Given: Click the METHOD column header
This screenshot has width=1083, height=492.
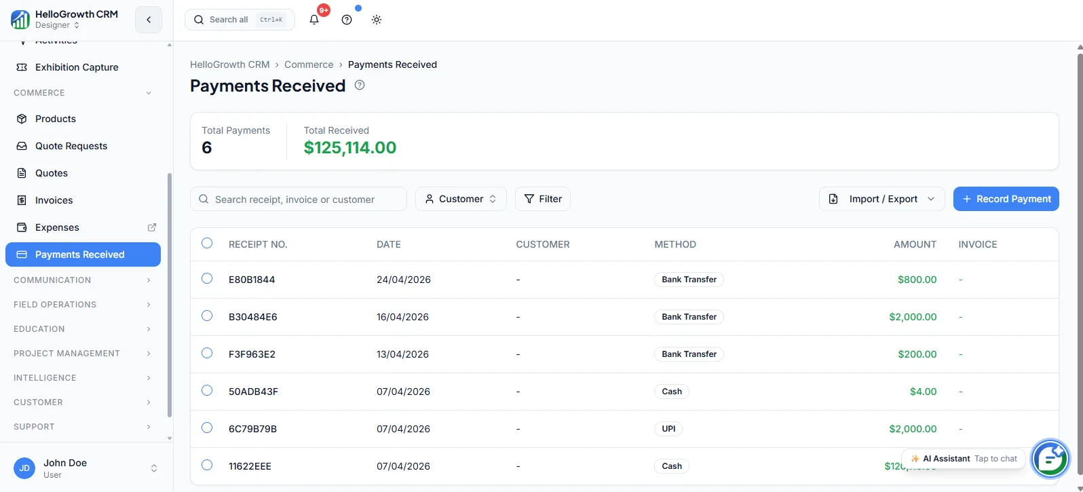Looking at the screenshot, I should coord(675,244).
